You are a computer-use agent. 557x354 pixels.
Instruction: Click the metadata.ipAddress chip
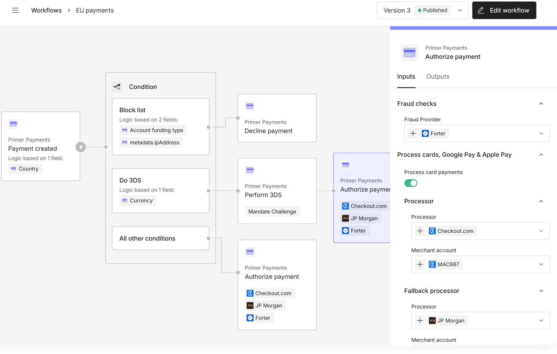[x=151, y=143]
